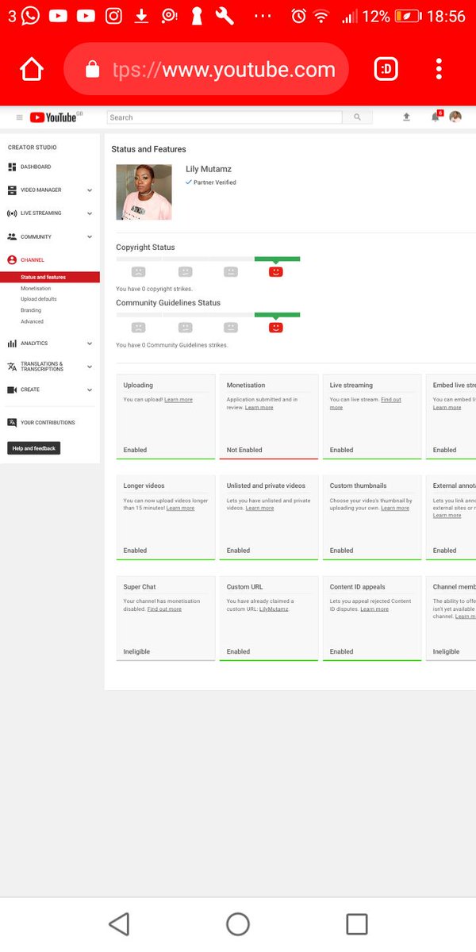This screenshot has width=476, height=952.
Task: Expand the Video Manager section
Action: pos(90,190)
